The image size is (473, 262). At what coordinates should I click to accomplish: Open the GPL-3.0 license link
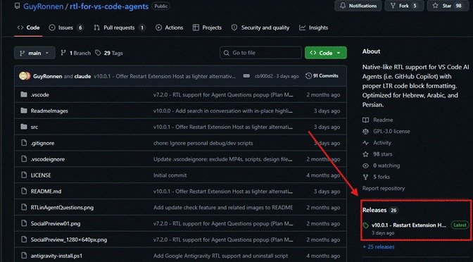386,132
